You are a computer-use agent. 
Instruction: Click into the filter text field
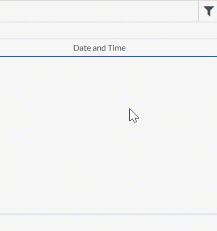(99, 11)
